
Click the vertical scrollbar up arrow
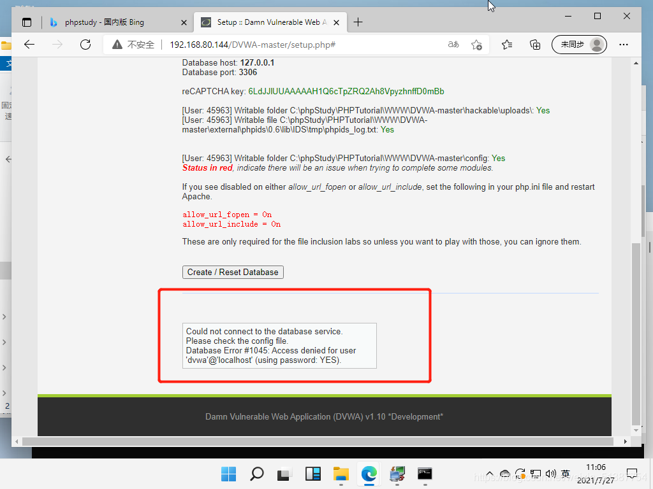(636, 63)
